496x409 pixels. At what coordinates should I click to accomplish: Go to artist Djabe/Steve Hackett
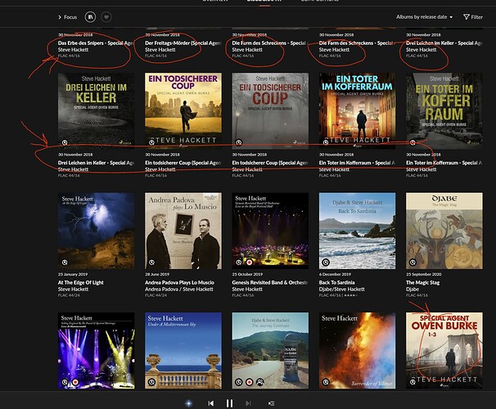coord(341,290)
